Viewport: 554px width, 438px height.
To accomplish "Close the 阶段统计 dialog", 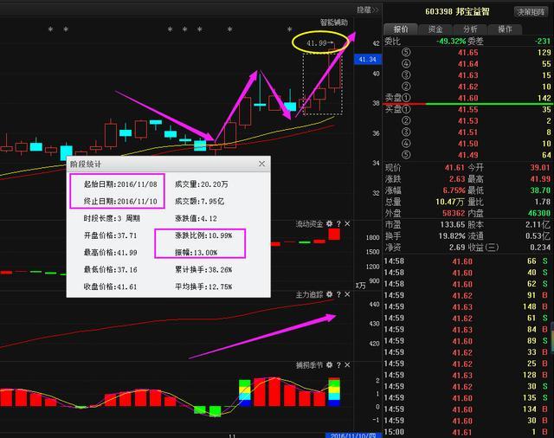I will click(261, 164).
